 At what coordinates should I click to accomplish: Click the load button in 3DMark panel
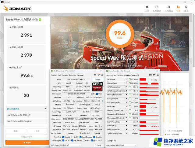[x=16, y=131]
